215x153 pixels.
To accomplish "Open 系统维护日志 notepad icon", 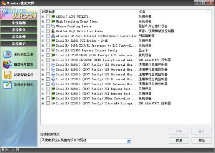I will point(7,85).
